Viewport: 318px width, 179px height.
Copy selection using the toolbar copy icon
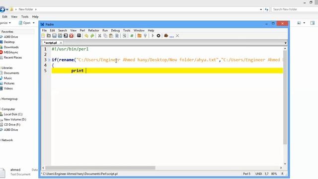click(x=105, y=36)
